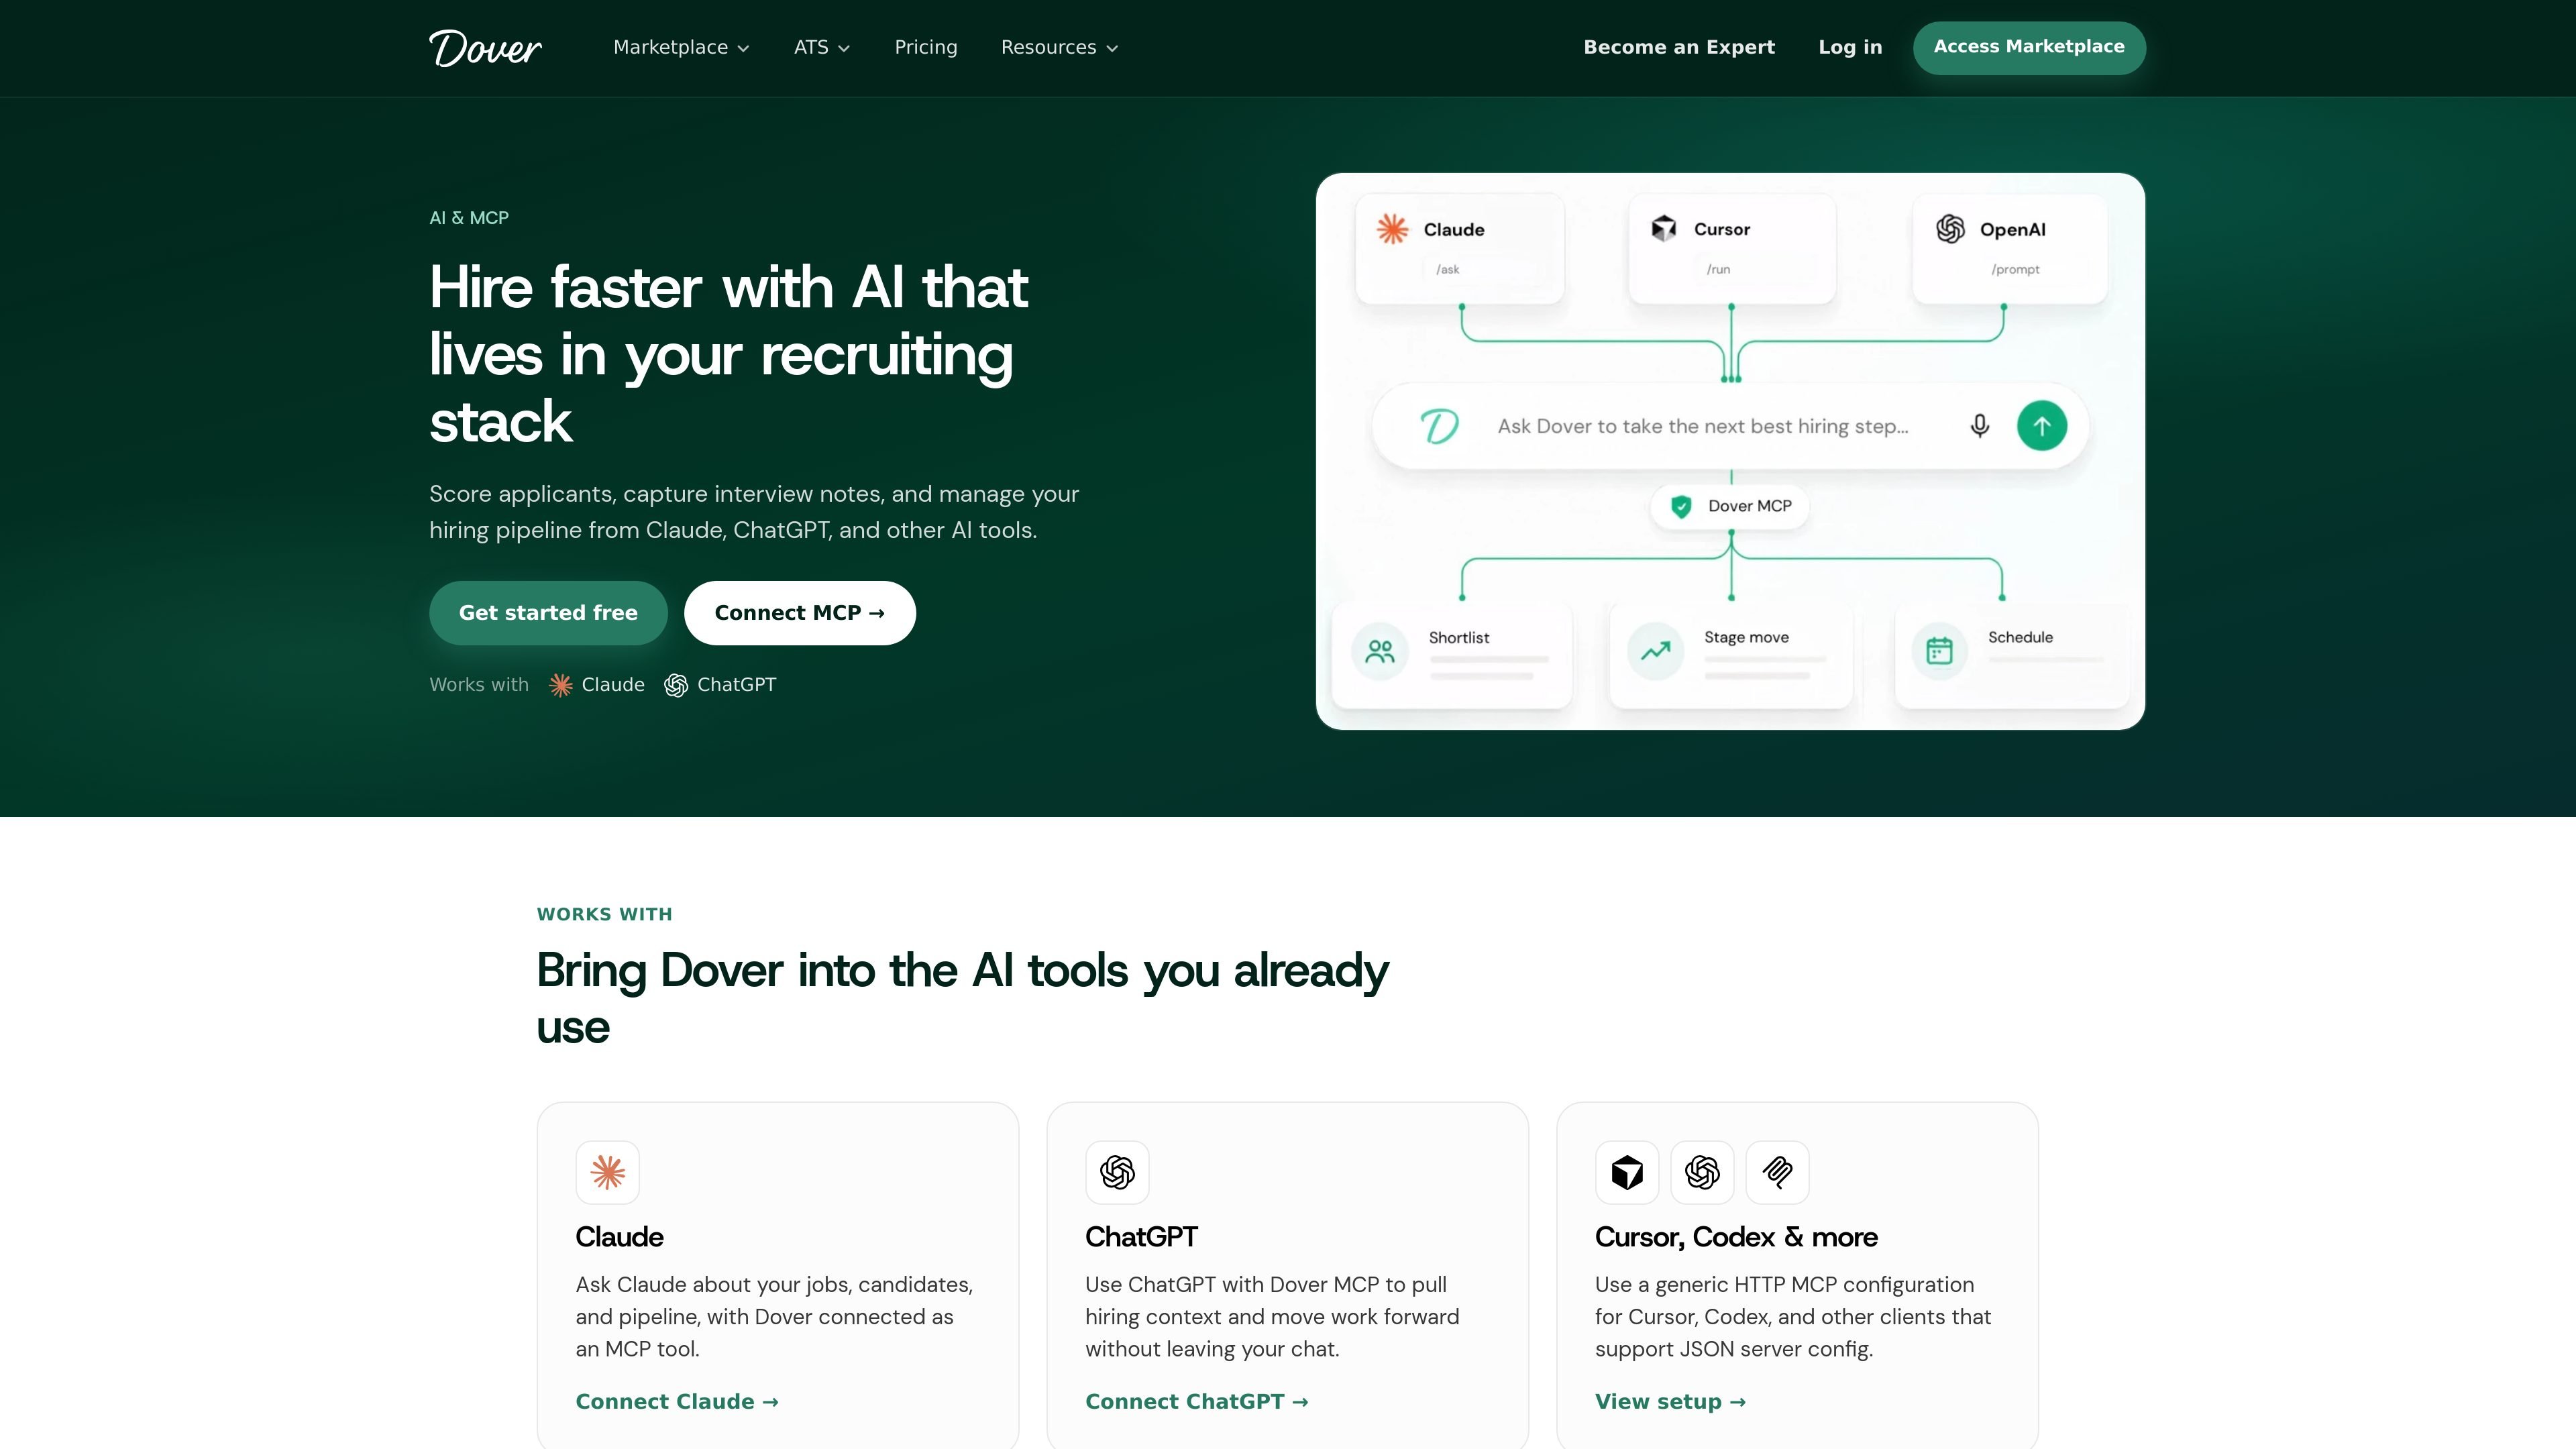Image resolution: width=2576 pixels, height=1449 pixels.
Task: Open the Log in page
Action: [1850, 47]
